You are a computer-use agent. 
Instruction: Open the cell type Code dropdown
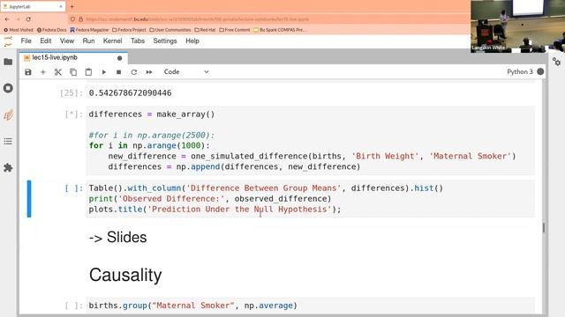coord(186,72)
